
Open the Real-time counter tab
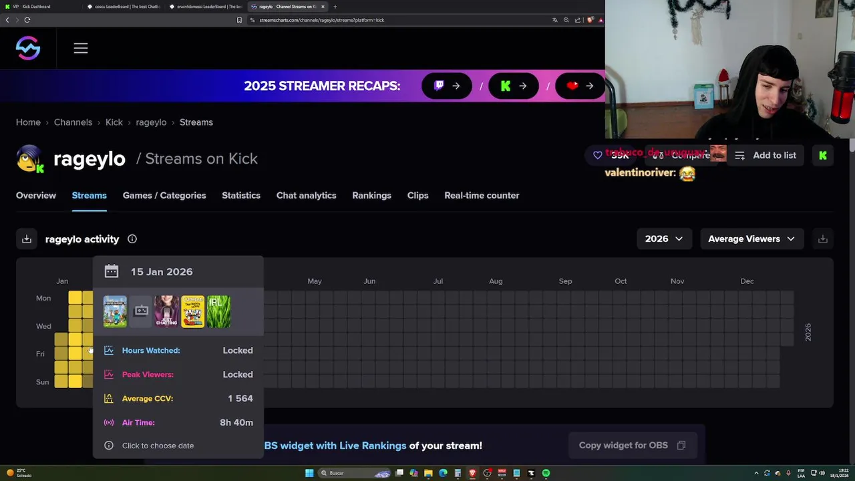[x=482, y=196]
